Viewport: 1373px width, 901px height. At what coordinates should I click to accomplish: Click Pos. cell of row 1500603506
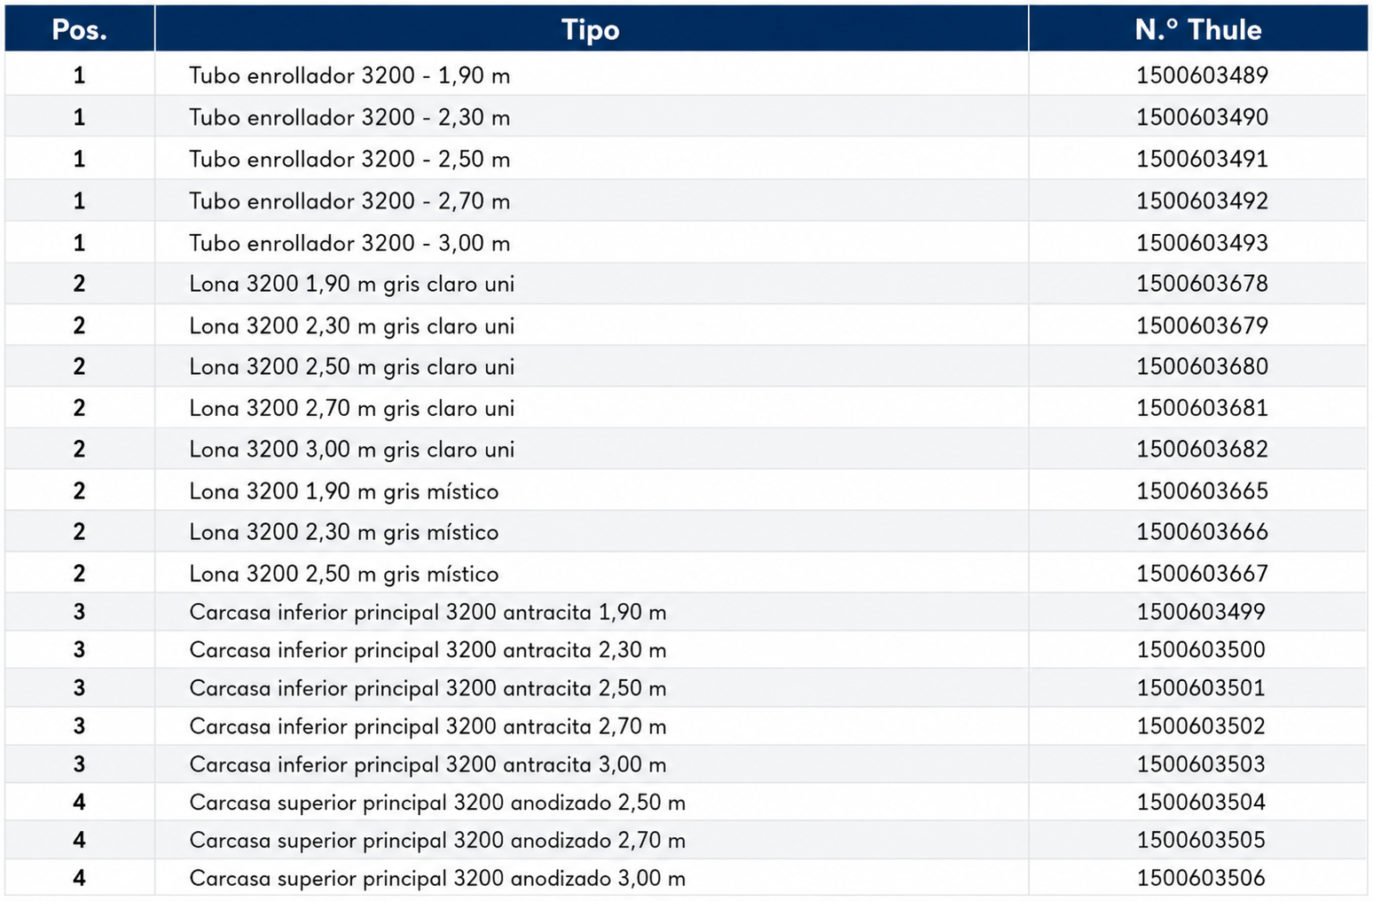point(79,878)
